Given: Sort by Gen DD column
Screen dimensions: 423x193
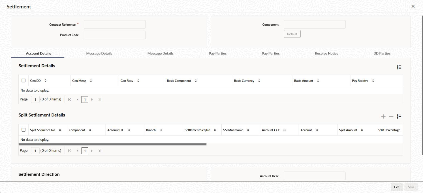Looking at the screenshot, I should [x=45, y=81].
